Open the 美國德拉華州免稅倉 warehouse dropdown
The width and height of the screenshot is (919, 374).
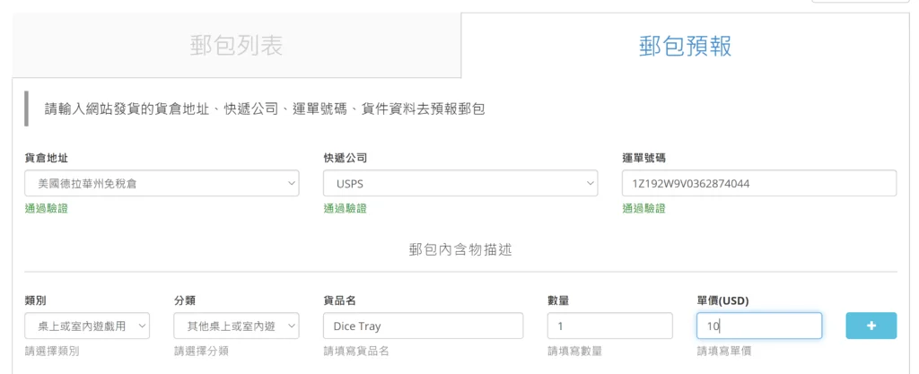pyautogui.click(x=162, y=183)
